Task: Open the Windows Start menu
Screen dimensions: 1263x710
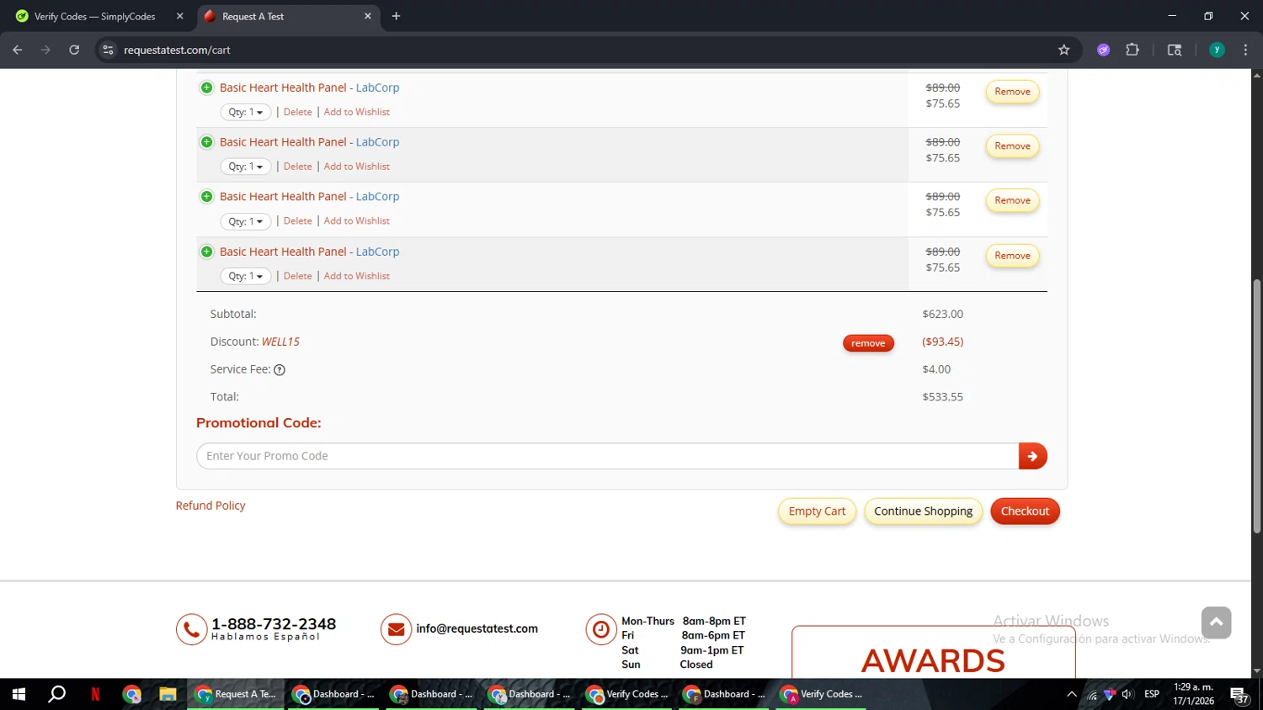Action: (x=19, y=694)
